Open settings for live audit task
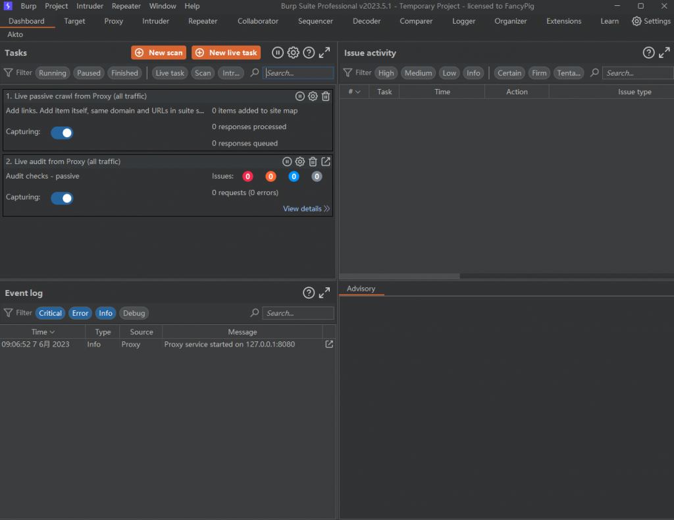 pos(300,161)
